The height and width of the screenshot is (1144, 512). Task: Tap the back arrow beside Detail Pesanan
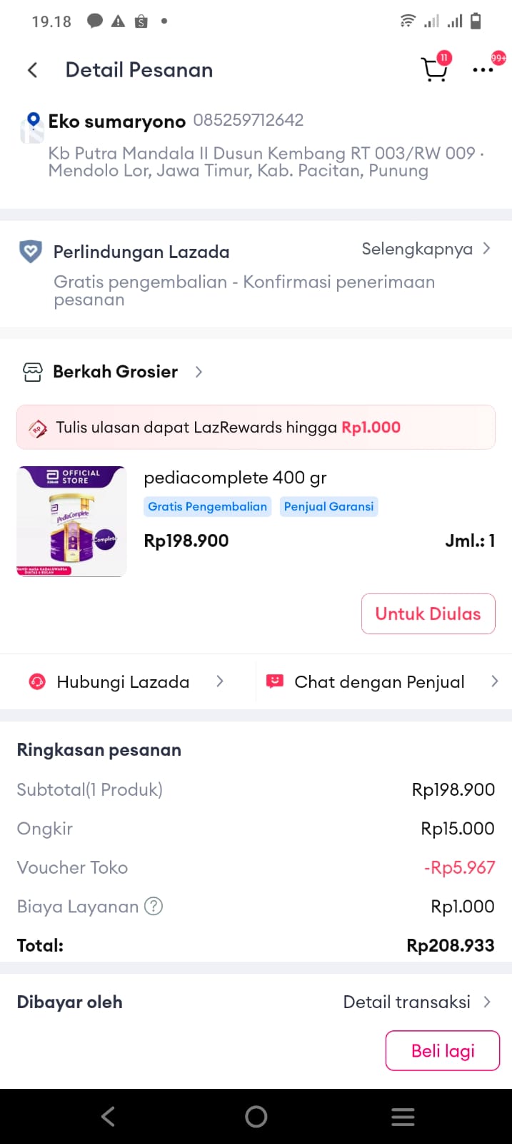32,70
